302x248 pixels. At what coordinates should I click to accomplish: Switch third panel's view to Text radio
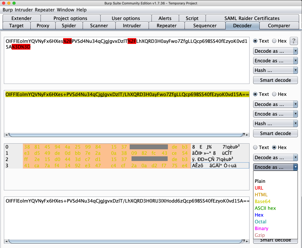[255, 148]
